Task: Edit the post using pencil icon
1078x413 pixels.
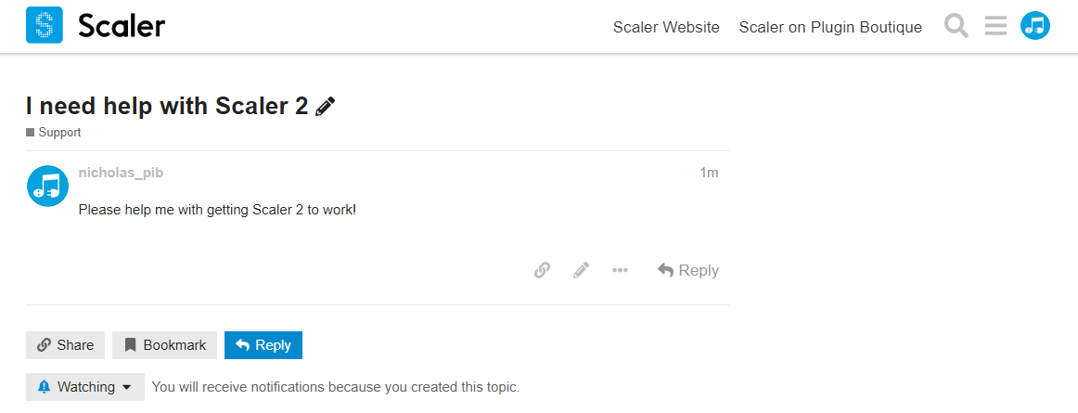Action: [x=581, y=270]
